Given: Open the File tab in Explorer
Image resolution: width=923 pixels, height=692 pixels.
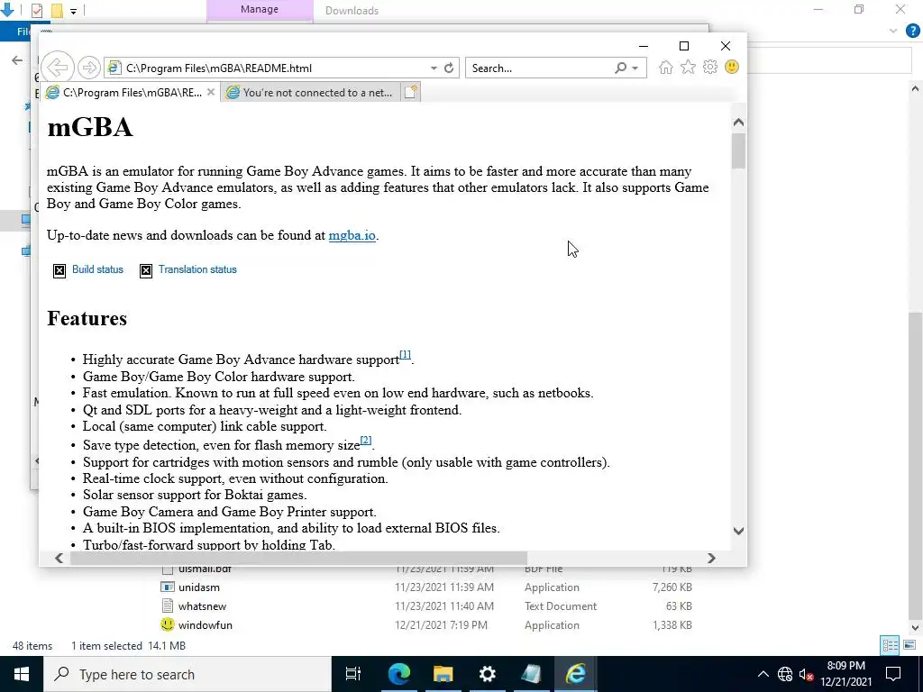Looking at the screenshot, I should 23,32.
